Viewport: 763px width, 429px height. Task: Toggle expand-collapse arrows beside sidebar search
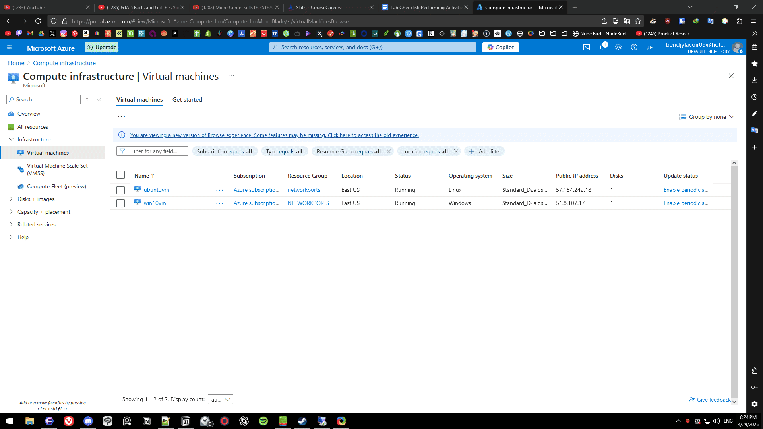point(87,99)
